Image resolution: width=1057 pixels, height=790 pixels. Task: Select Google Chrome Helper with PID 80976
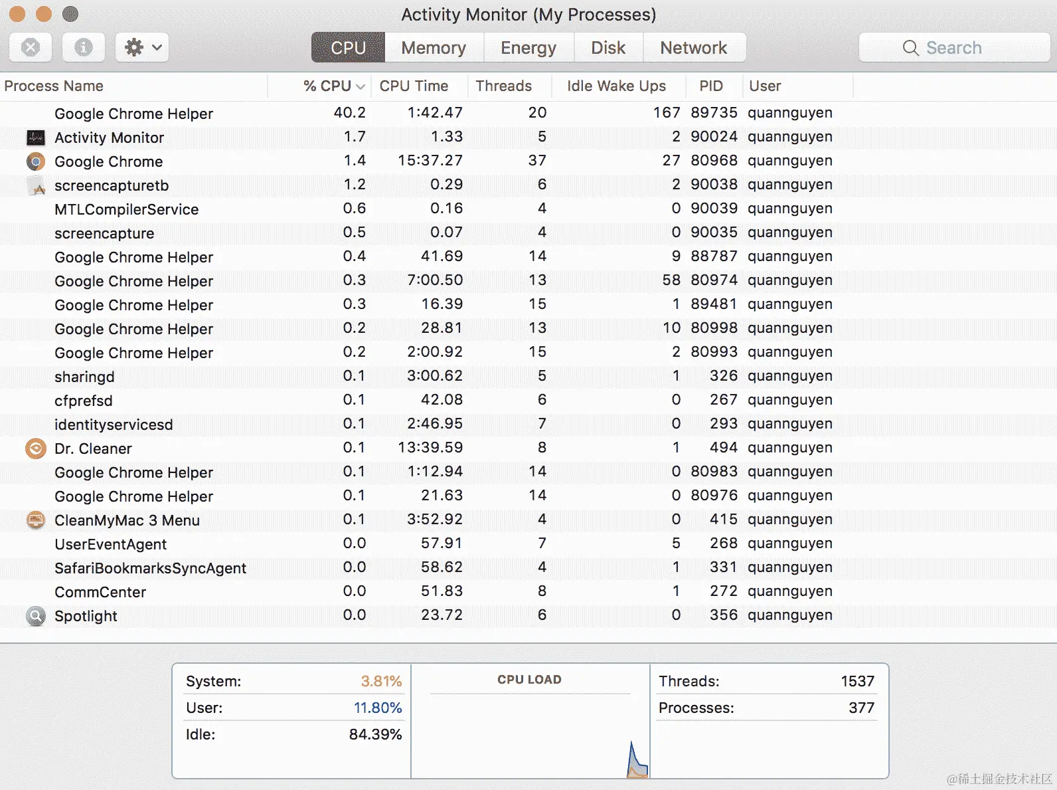528,496
